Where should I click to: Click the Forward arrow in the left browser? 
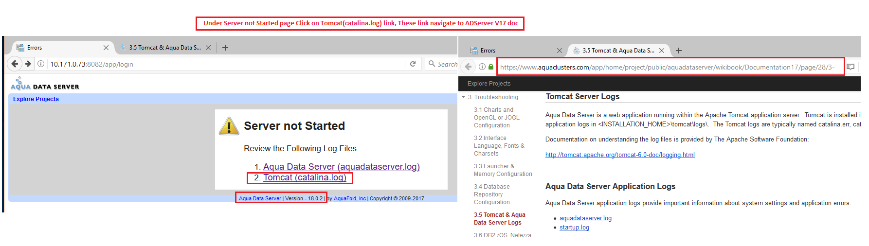tap(28, 64)
